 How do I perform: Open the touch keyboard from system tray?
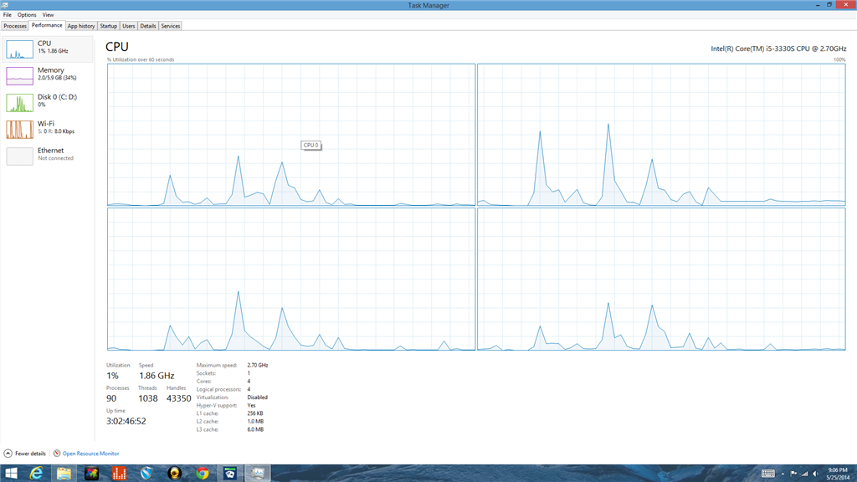(x=768, y=474)
